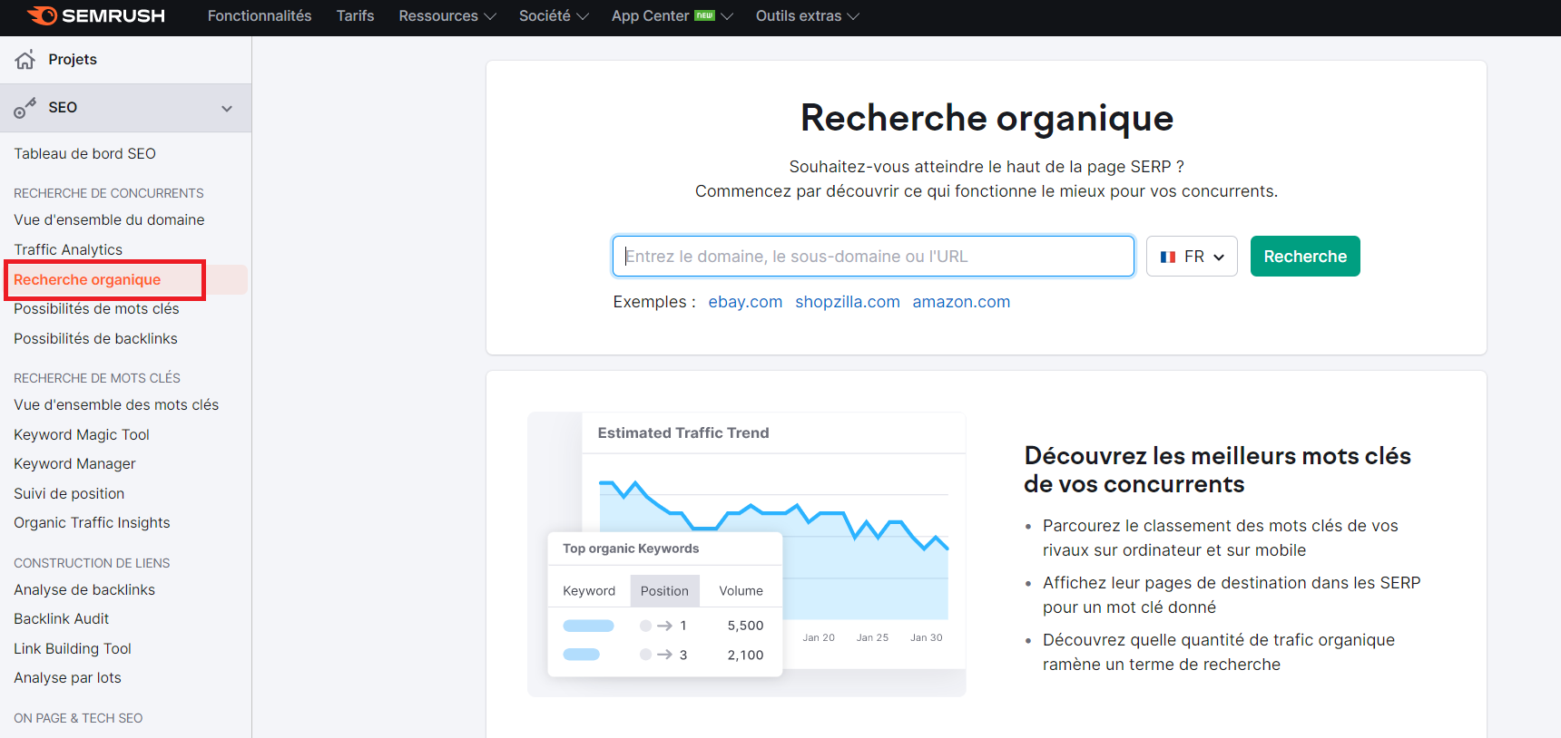Viewport: 1561px width, 738px height.
Task: Open Backlink Audit
Action: pos(61,619)
